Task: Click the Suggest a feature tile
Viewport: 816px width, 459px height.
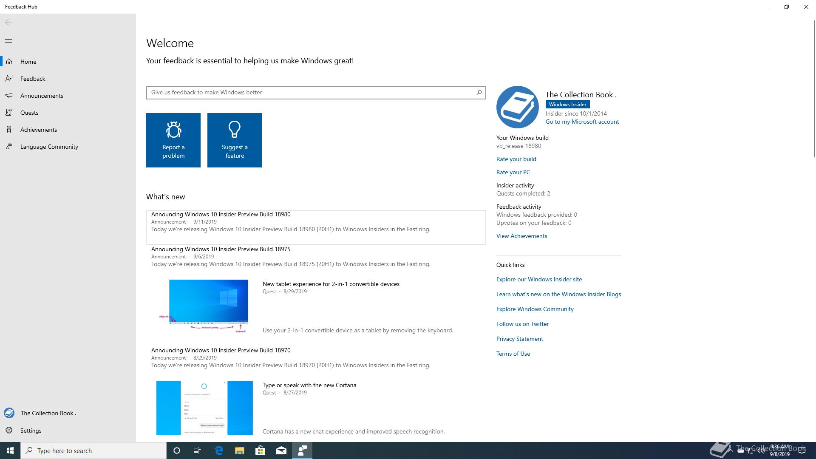Action: pyautogui.click(x=235, y=140)
